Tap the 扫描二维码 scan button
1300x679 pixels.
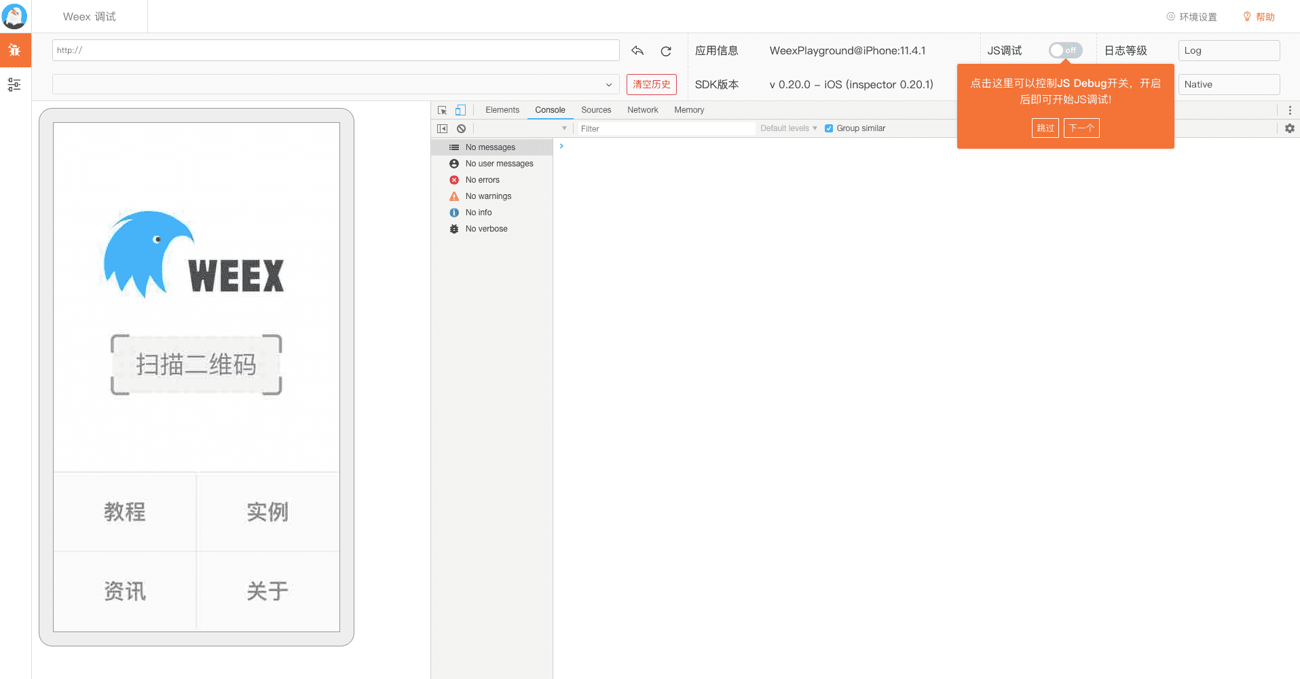(x=196, y=365)
